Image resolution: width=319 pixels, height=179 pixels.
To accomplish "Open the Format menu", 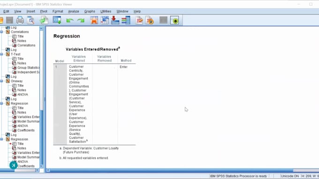I will click(x=58, y=11).
